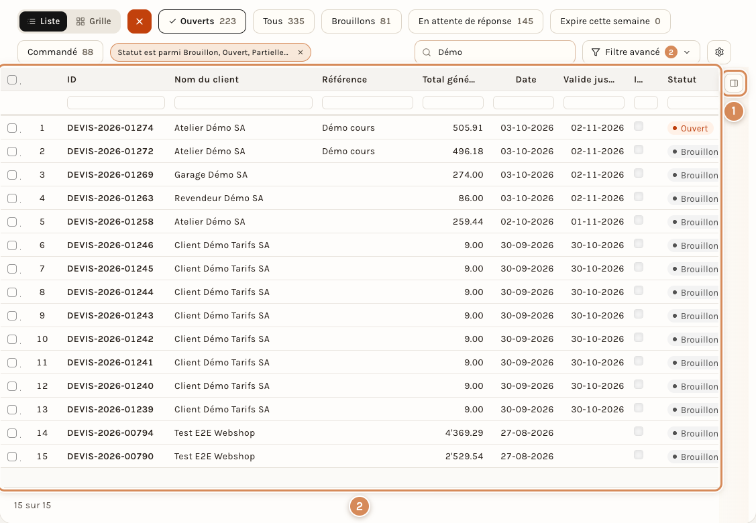This screenshot has width=756, height=523.
Task: Select the En attente de réponse tab
Action: tap(476, 21)
